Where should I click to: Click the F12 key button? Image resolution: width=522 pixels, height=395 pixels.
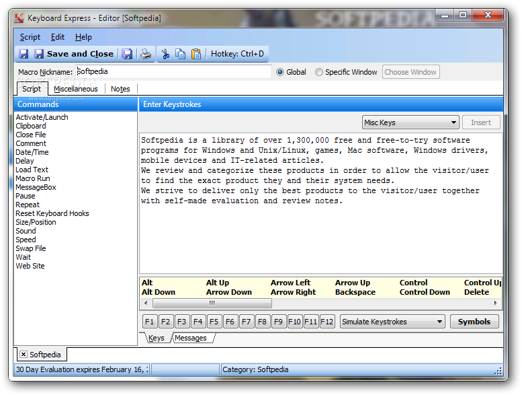(x=327, y=322)
